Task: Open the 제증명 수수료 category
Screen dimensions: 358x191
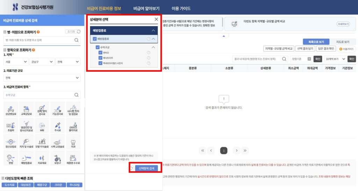Action: (x=73, y=159)
